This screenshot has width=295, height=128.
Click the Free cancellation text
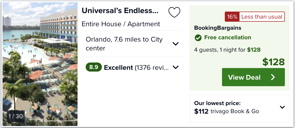228,38
